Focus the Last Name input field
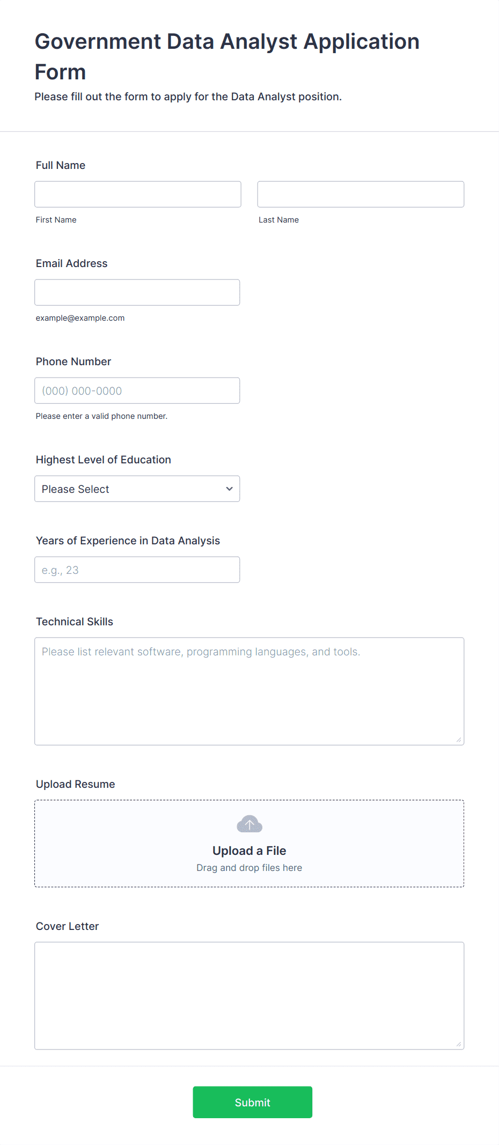Image resolution: width=499 pixels, height=1145 pixels. coord(361,194)
